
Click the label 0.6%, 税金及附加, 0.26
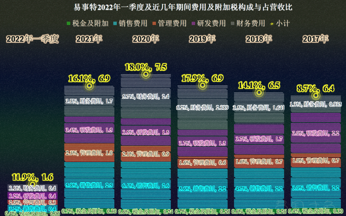point(259,212)
